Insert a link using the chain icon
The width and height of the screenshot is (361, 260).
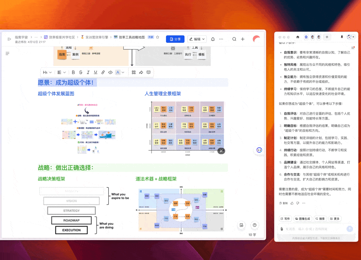pyautogui.click(x=102, y=72)
